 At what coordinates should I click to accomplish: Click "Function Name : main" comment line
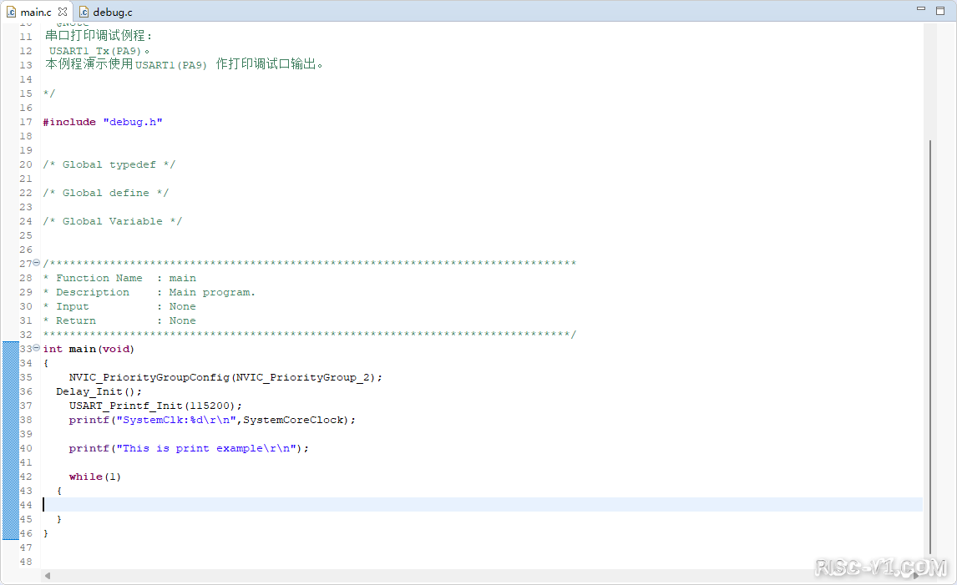click(x=119, y=278)
